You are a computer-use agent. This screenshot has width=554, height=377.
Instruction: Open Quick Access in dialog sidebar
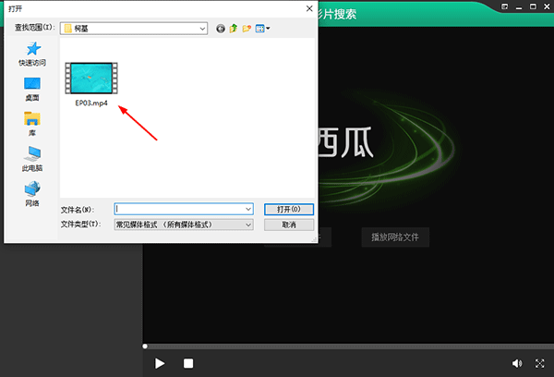32,55
